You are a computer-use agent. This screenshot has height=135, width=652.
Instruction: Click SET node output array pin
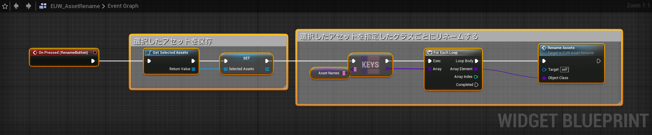[x=267, y=69]
